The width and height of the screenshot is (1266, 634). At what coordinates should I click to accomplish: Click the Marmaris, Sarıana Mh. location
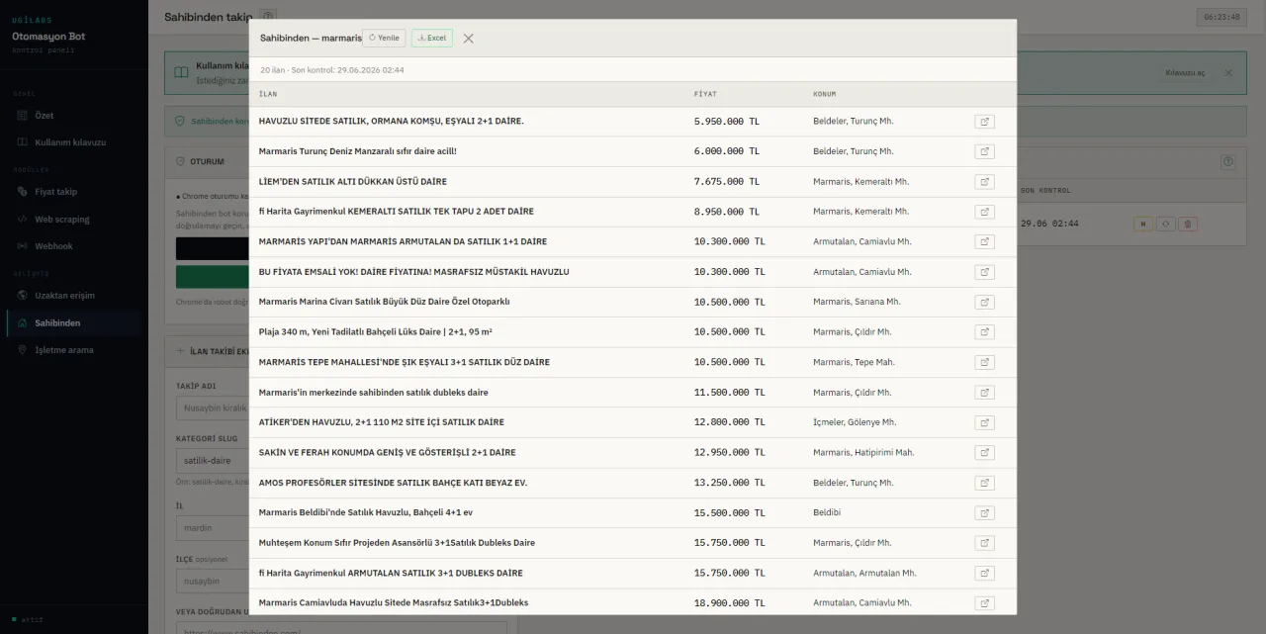click(857, 302)
